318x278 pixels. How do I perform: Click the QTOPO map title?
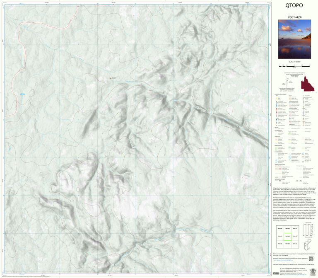pos(294,5)
